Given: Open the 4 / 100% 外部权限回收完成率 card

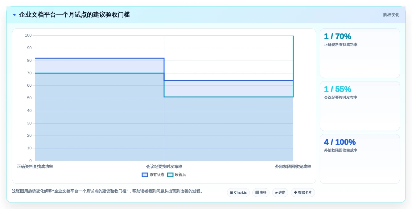Looking at the screenshot, I should click(x=360, y=159).
